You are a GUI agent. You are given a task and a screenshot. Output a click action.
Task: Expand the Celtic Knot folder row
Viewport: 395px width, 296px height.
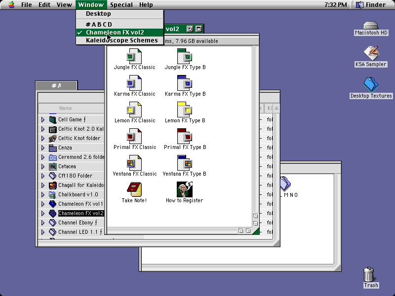43,138
